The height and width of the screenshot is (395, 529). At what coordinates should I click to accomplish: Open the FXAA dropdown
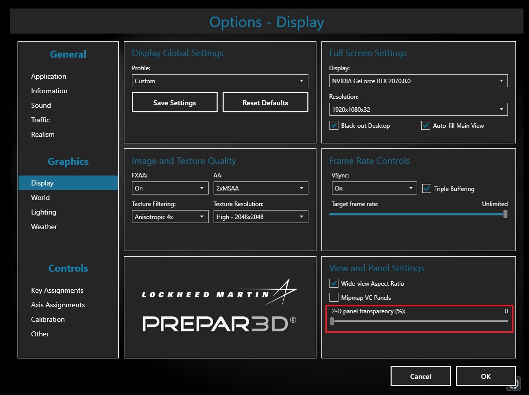[170, 188]
